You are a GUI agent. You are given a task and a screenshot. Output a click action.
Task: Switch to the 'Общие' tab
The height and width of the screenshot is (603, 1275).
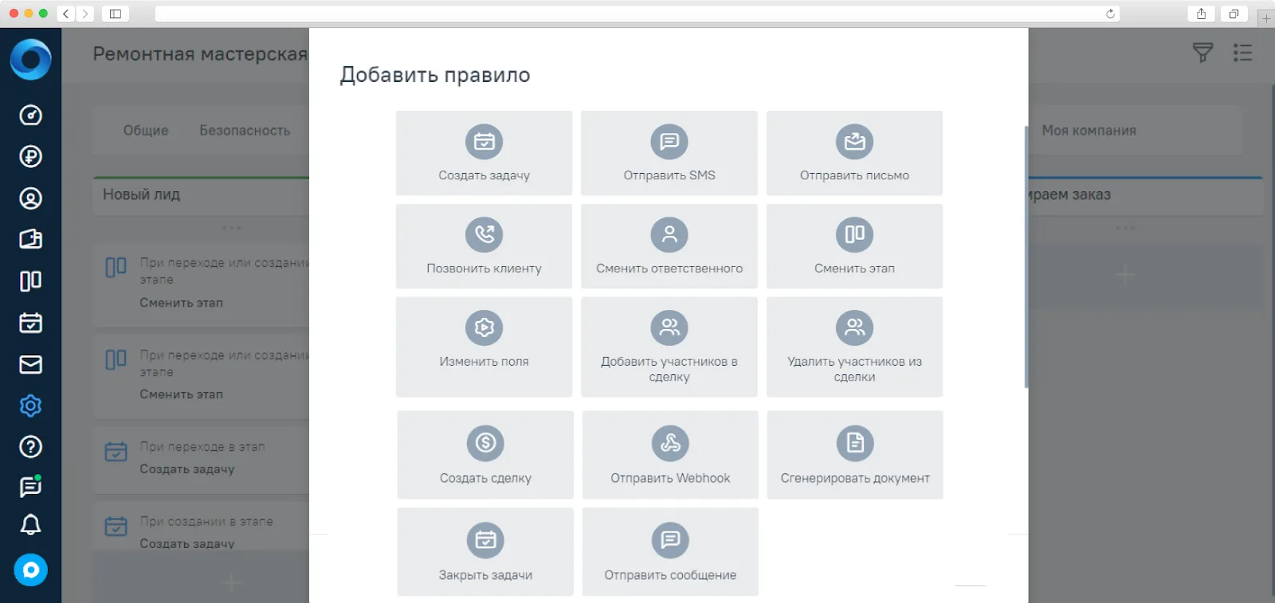(146, 131)
